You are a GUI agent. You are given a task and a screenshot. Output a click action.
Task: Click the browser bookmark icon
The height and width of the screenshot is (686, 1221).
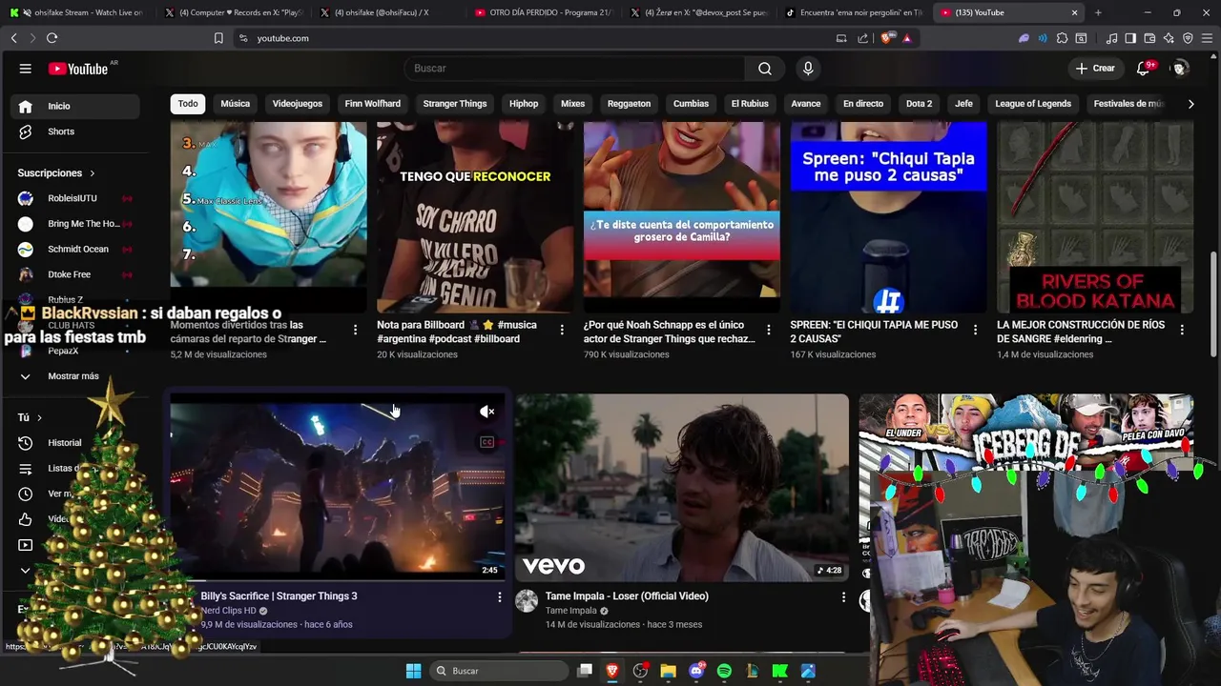218,38
